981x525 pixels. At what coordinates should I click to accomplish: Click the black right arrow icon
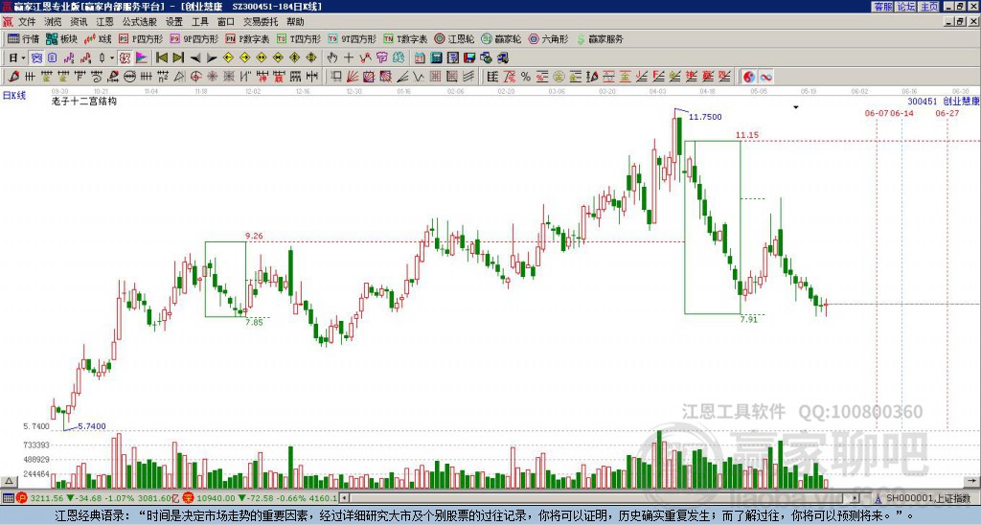coord(212,58)
